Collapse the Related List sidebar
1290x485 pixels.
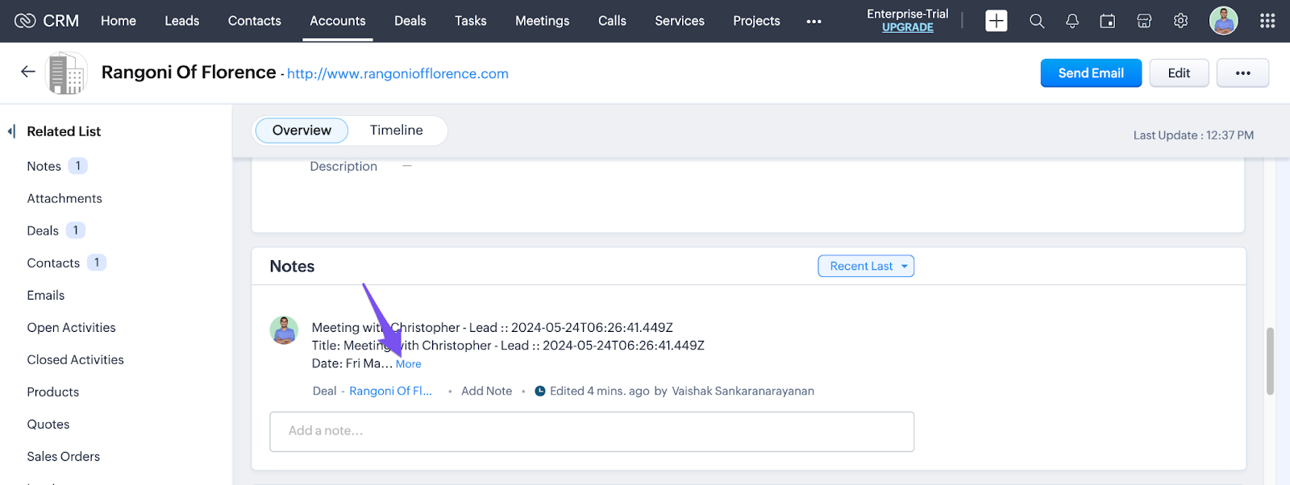11,131
